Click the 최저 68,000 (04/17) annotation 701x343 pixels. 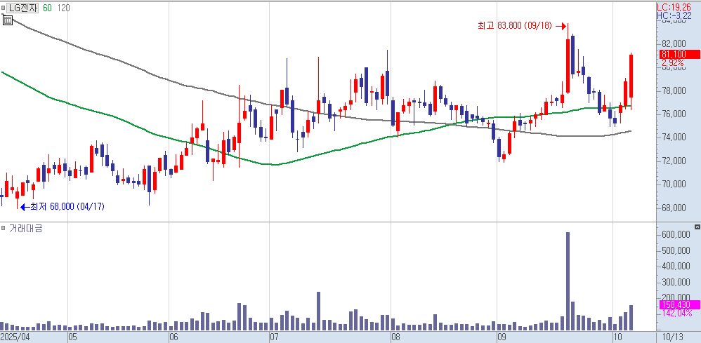point(62,207)
